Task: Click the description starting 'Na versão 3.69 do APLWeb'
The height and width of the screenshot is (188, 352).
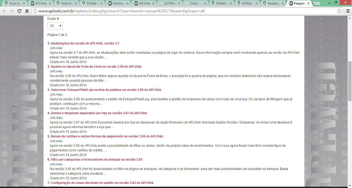Action: coord(170,78)
